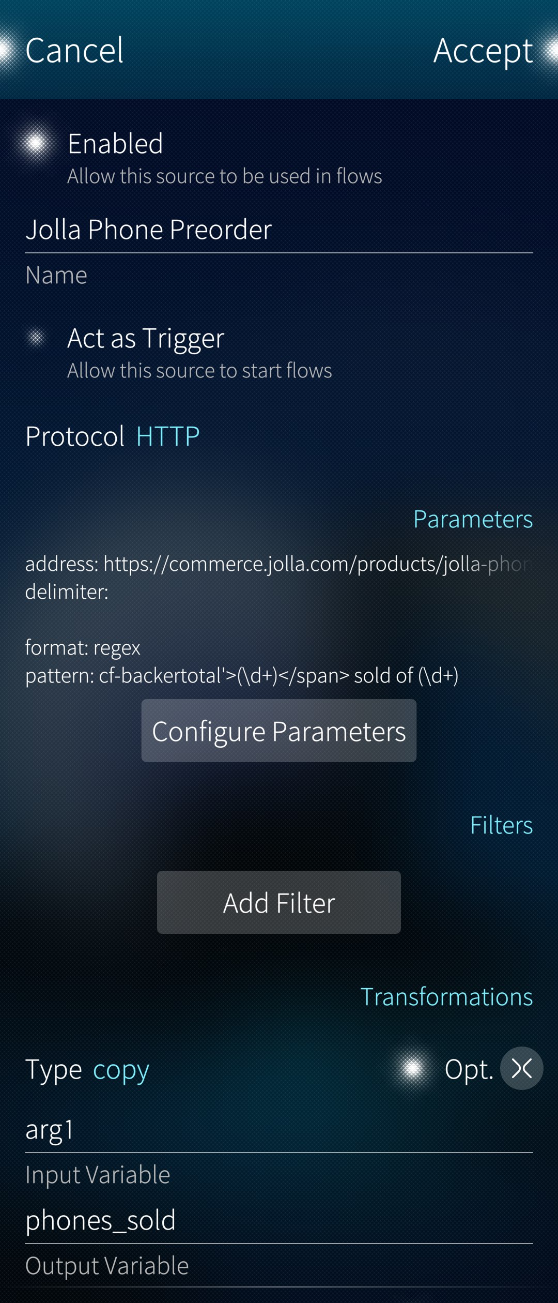Viewport: 558px width, 1303px height.
Task: Tap Cancel at the top
Action: pyautogui.click(x=74, y=51)
